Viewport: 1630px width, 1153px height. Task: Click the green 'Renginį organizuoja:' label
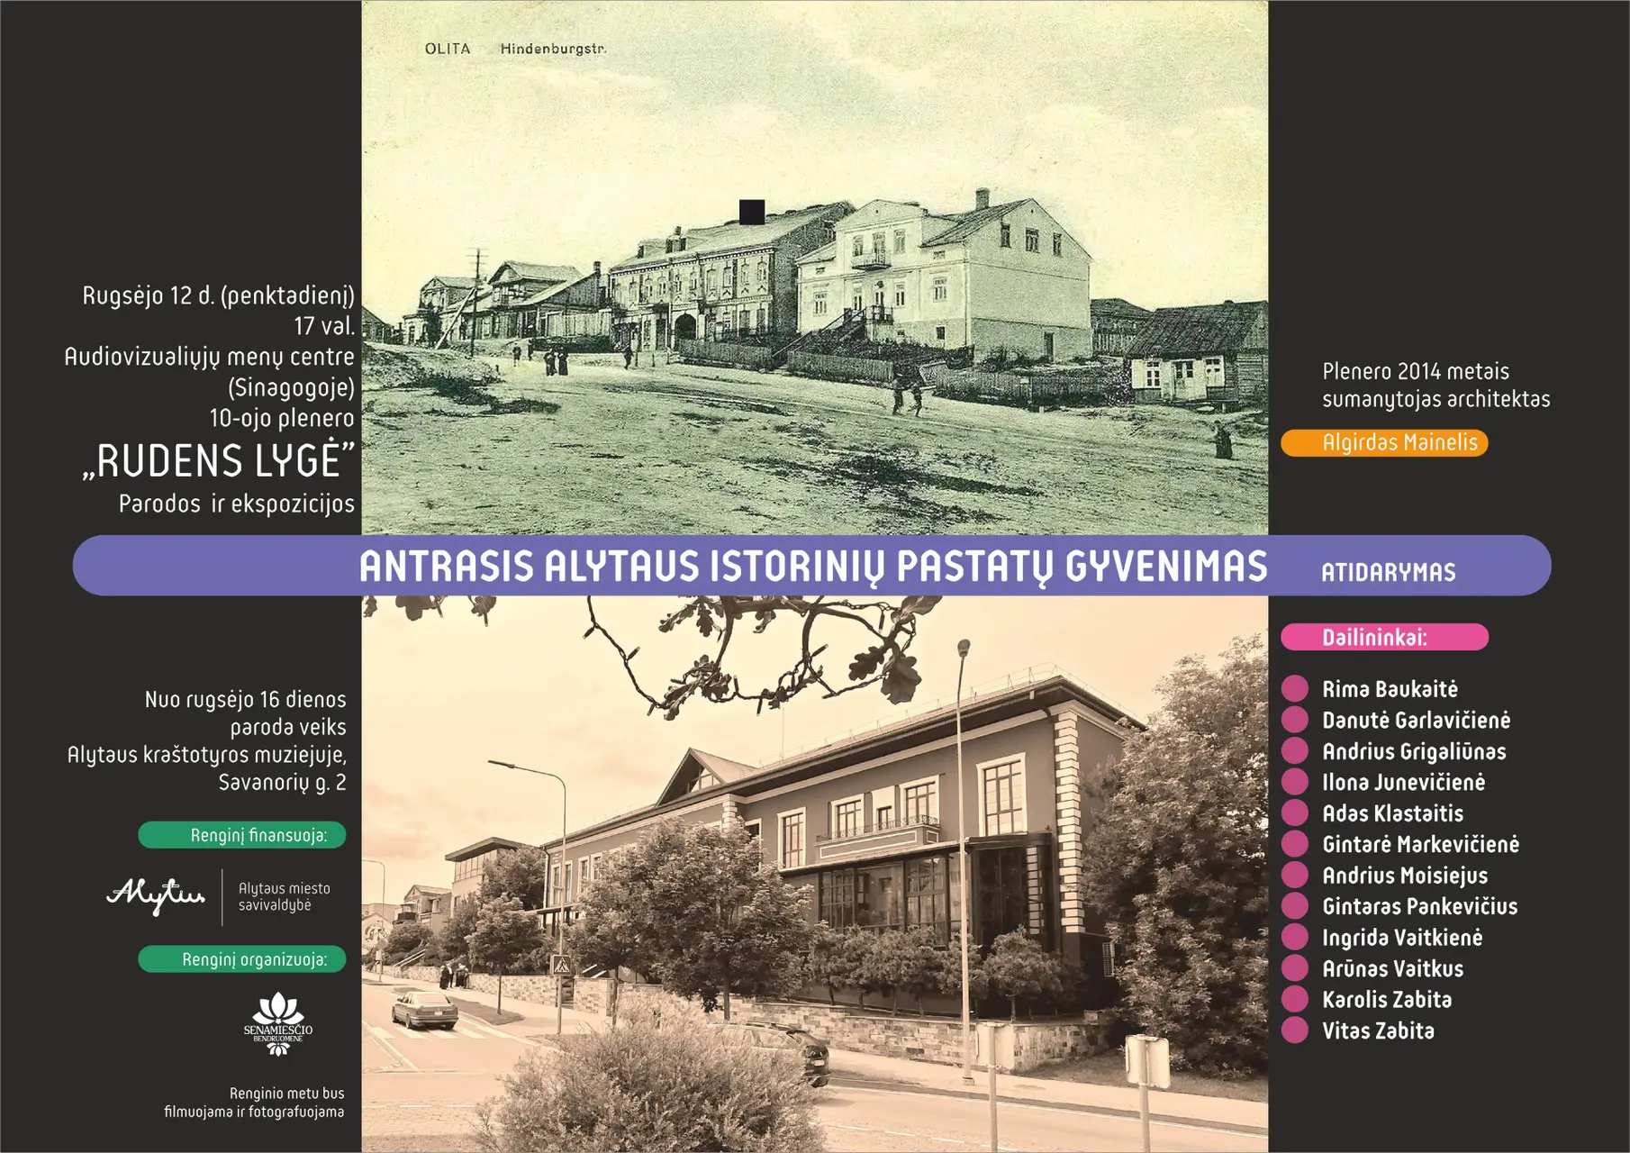[x=242, y=959]
